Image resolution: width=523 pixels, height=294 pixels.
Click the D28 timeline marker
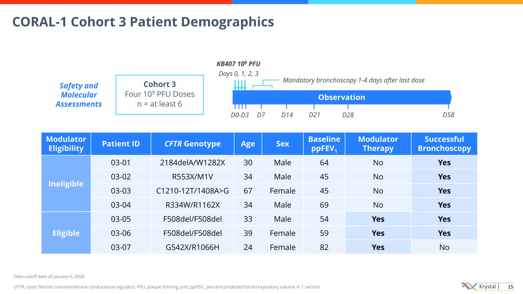click(348, 114)
